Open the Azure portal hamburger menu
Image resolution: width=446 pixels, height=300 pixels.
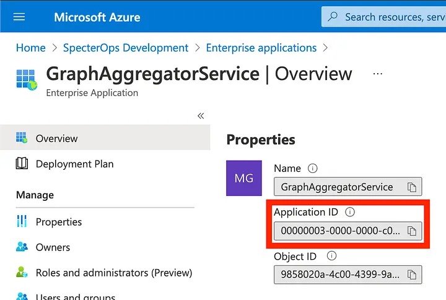pos(19,17)
